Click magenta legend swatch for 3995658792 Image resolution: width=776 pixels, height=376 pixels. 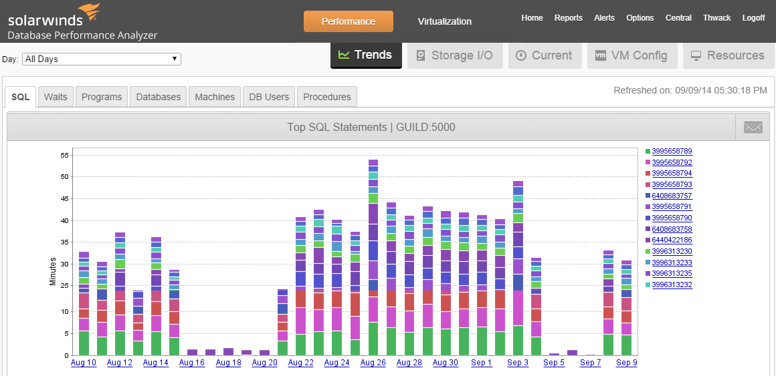[x=648, y=162]
